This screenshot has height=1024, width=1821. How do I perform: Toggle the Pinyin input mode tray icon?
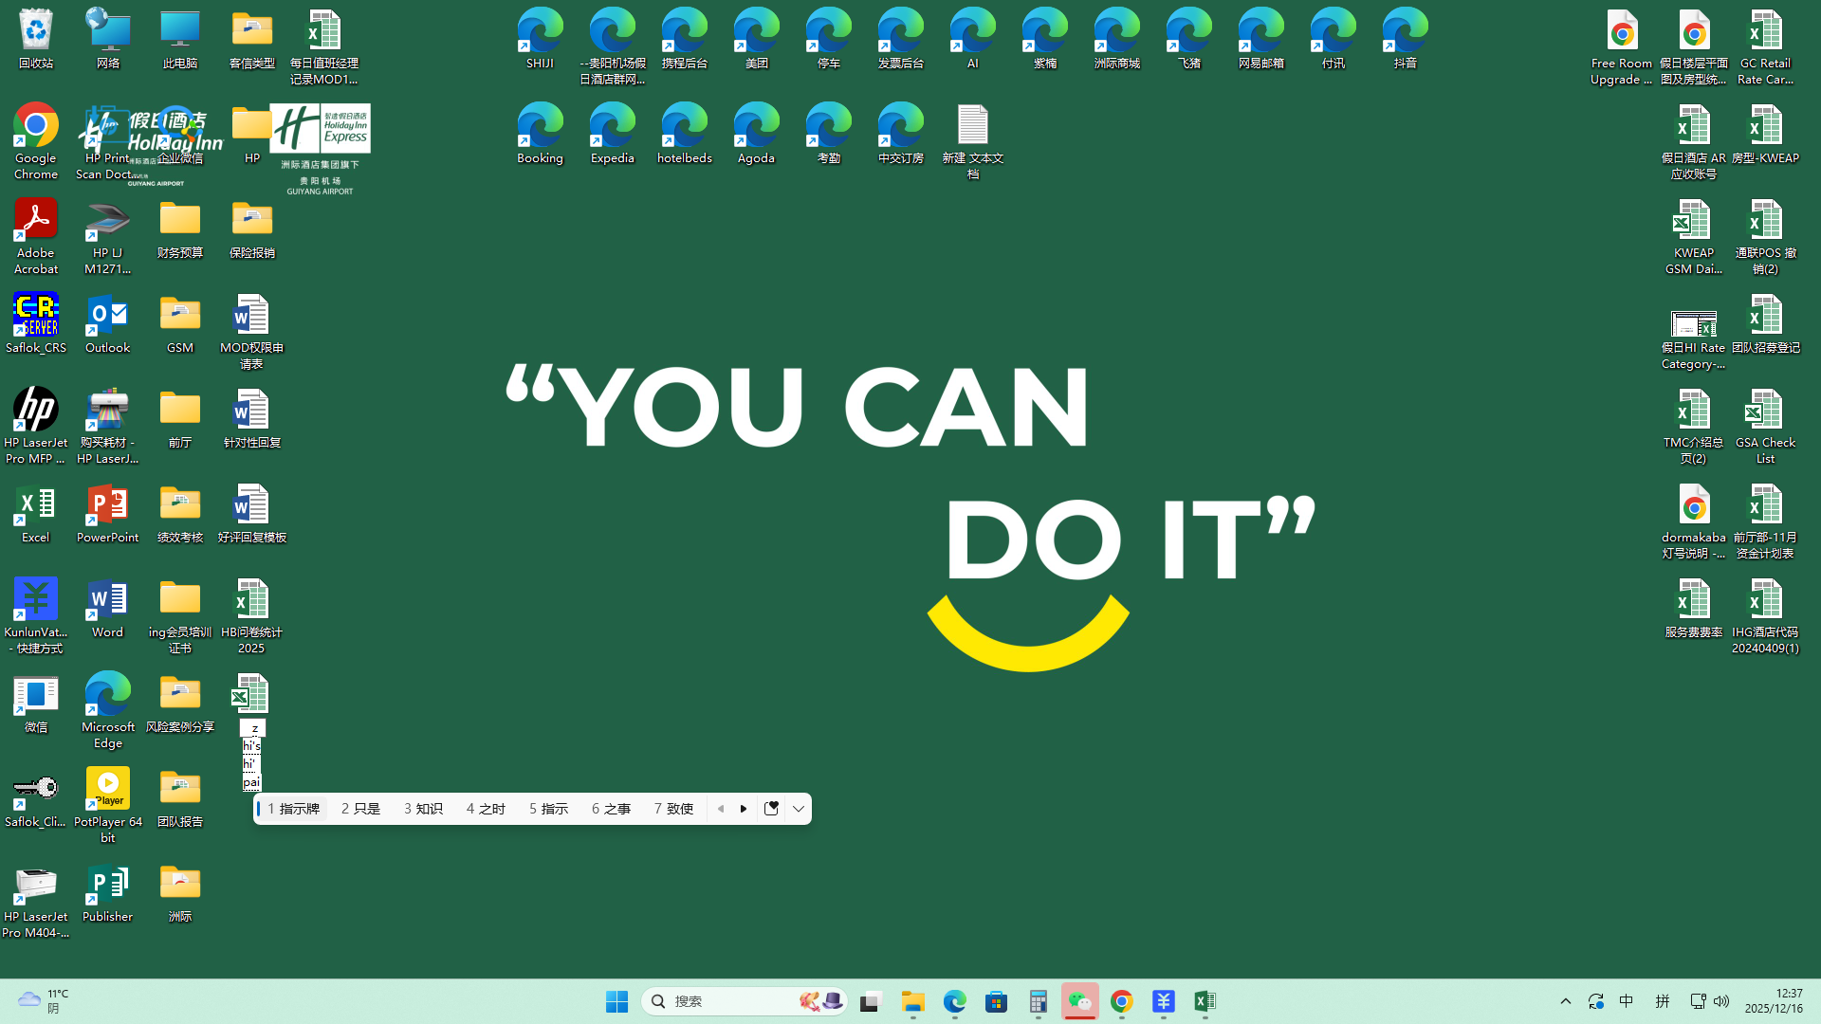[1662, 1001]
